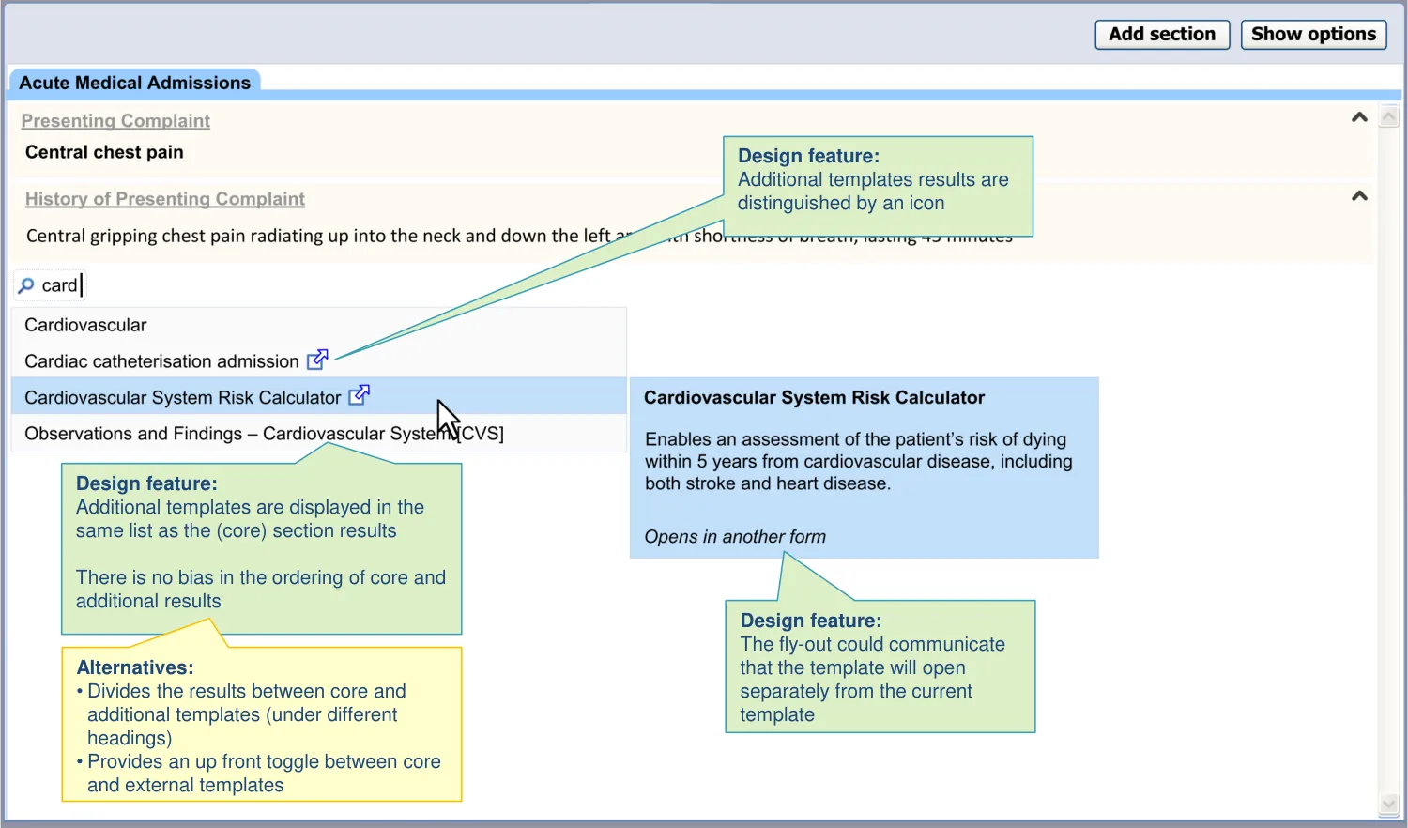Open the History of Presenting Complaint link
Screen dimensions: 1408x828
pyautogui.click(x=164, y=199)
